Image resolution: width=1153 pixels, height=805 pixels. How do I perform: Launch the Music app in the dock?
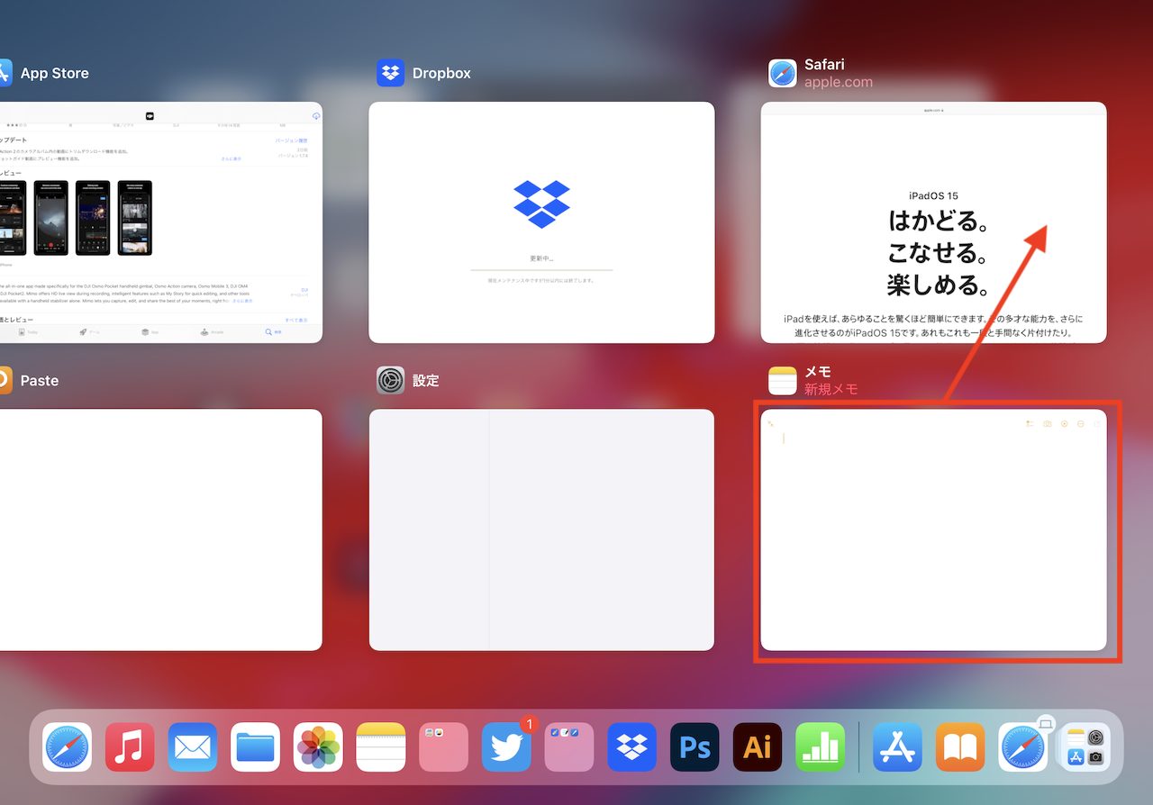[130, 747]
